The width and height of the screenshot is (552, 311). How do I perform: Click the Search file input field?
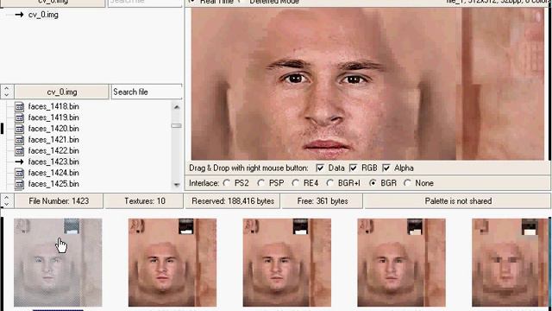click(147, 92)
